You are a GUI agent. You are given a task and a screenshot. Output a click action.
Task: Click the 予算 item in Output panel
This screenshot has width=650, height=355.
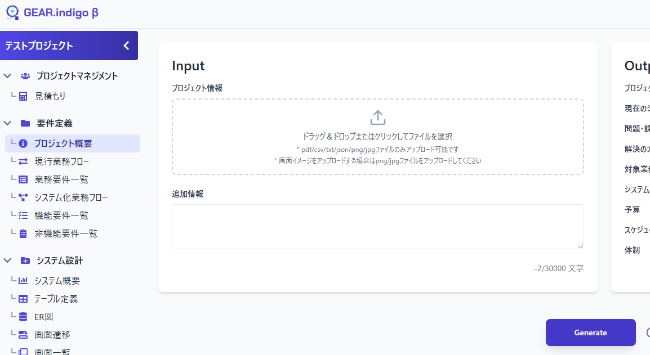632,210
